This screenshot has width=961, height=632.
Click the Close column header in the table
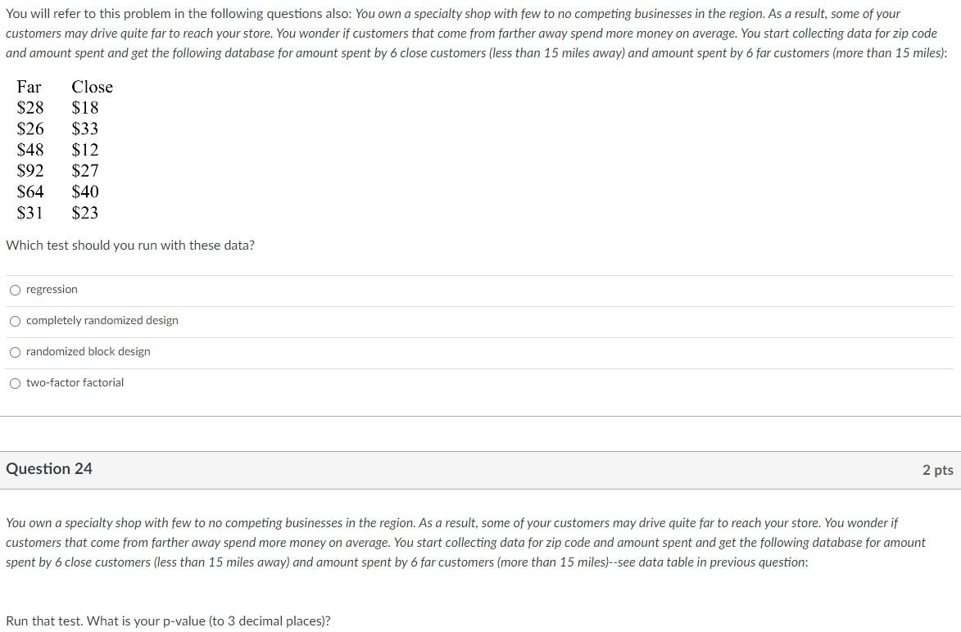tap(92, 87)
